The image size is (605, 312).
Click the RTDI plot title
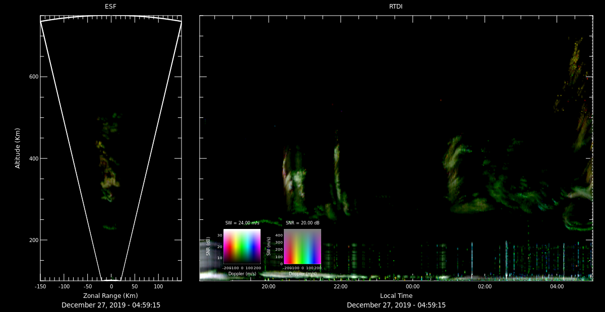click(396, 7)
